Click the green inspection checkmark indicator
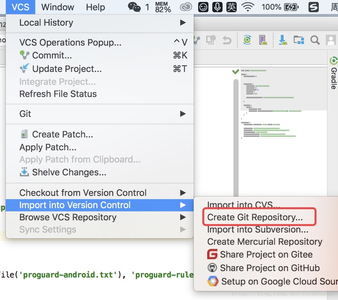This screenshot has width=338, height=300. [x=236, y=71]
